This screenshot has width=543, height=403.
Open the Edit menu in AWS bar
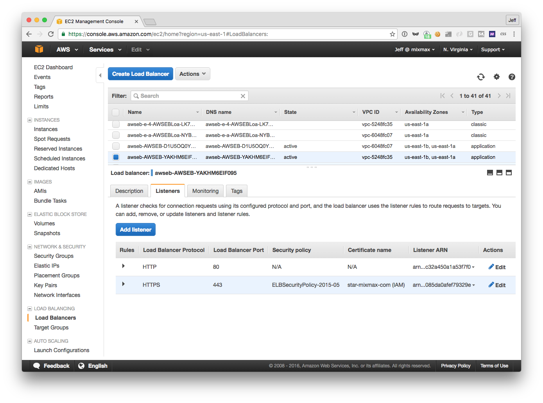coord(140,50)
